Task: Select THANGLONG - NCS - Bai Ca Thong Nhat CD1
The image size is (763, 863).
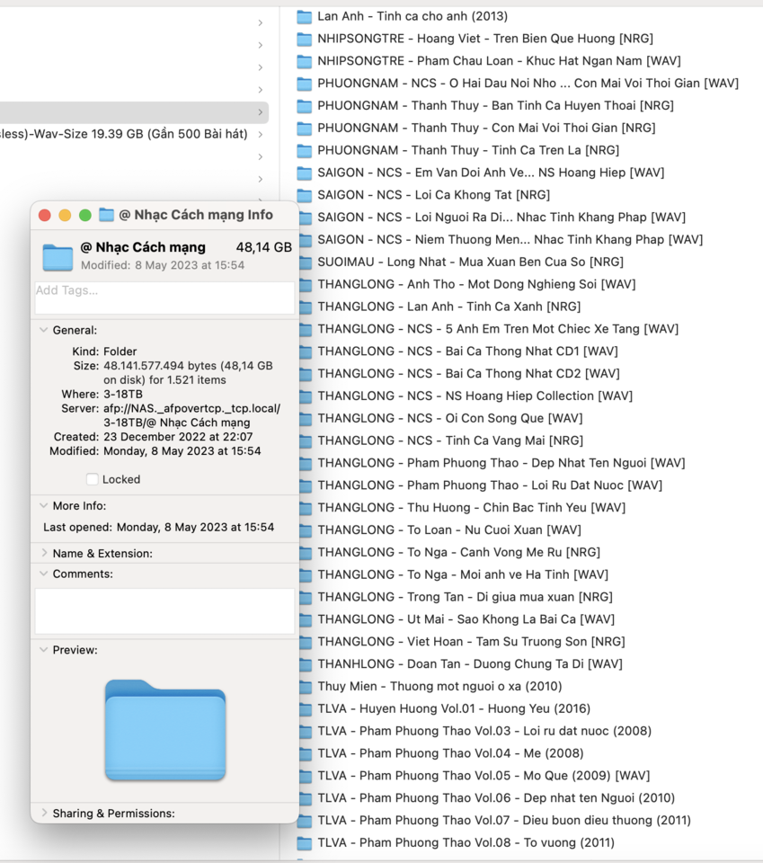Action: [467, 351]
